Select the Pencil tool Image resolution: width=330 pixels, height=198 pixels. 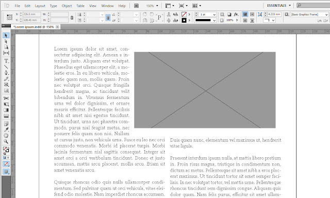click(x=6, y=79)
